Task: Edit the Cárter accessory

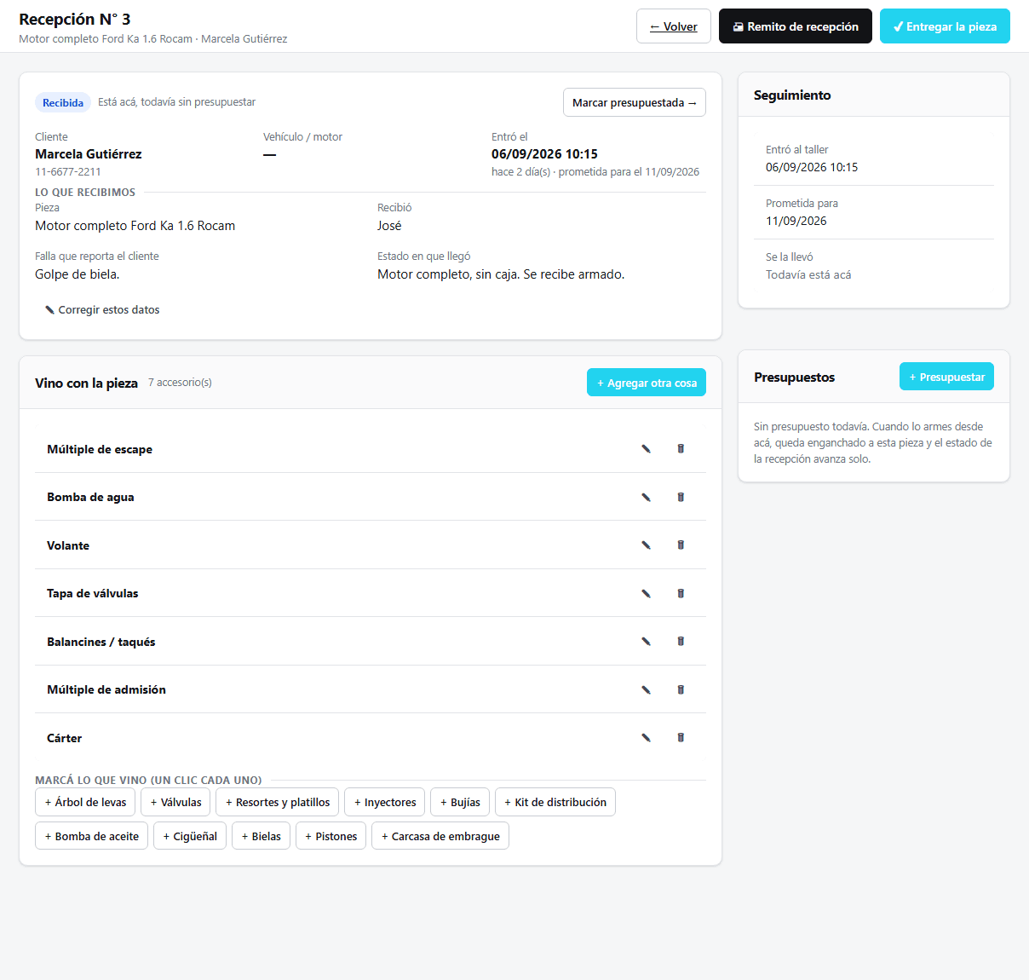Action: [646, 738]
